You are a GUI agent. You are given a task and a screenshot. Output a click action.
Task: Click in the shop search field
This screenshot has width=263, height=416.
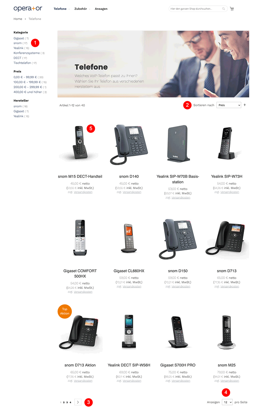195,9
